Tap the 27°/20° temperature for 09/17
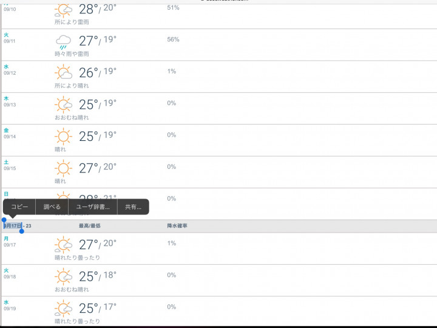This screenshot has height=328, width=437. (97, 244)
